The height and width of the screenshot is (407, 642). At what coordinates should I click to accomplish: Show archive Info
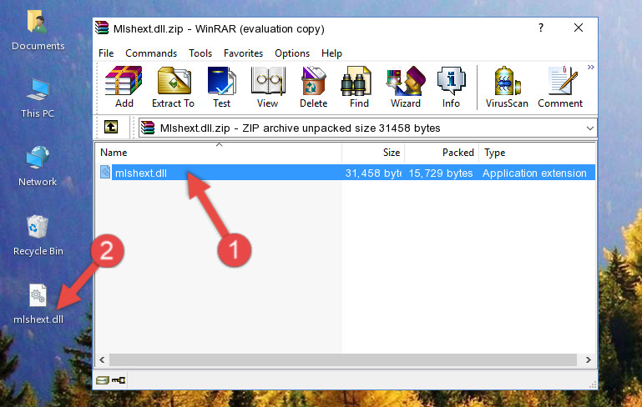click(x=451, y=87)
